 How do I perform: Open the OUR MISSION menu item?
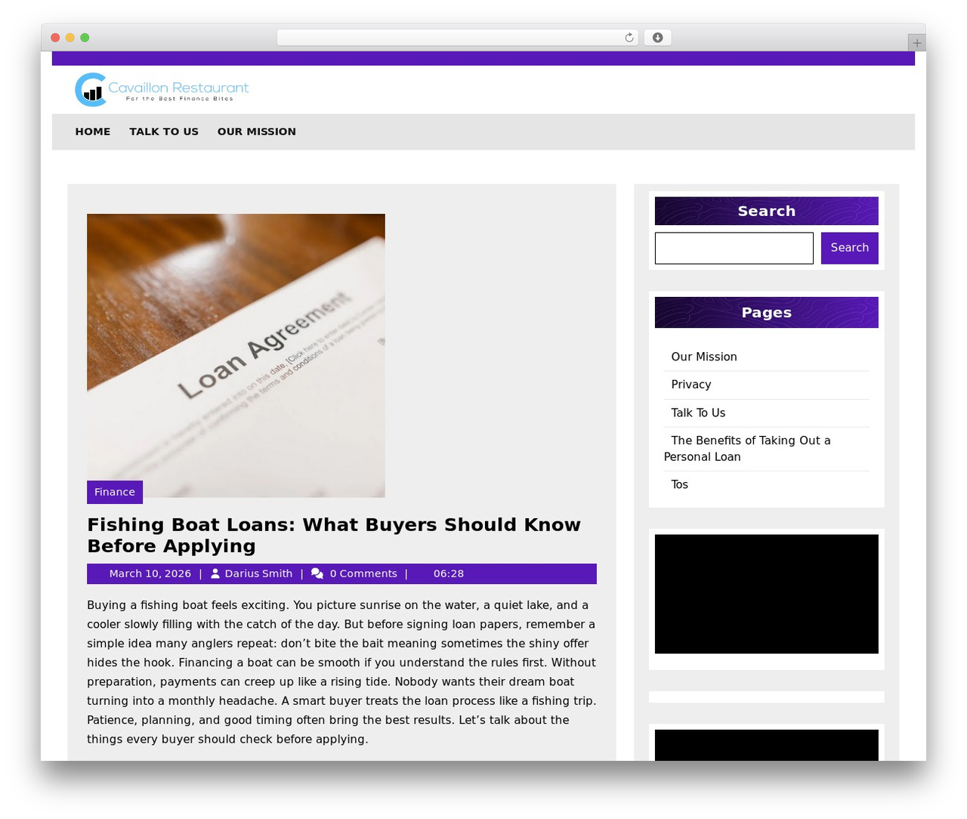point(257,131)
